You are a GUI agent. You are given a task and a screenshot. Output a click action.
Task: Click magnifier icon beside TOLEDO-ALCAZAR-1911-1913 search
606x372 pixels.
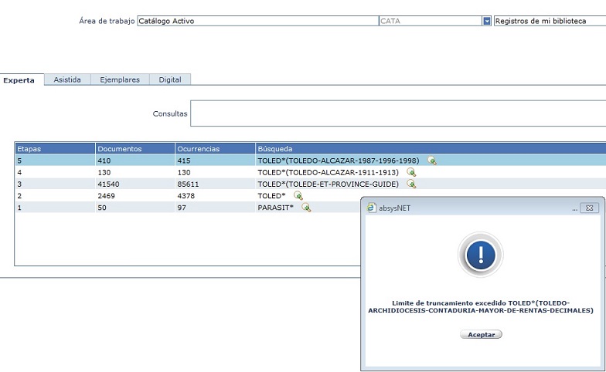pos(411,172)
